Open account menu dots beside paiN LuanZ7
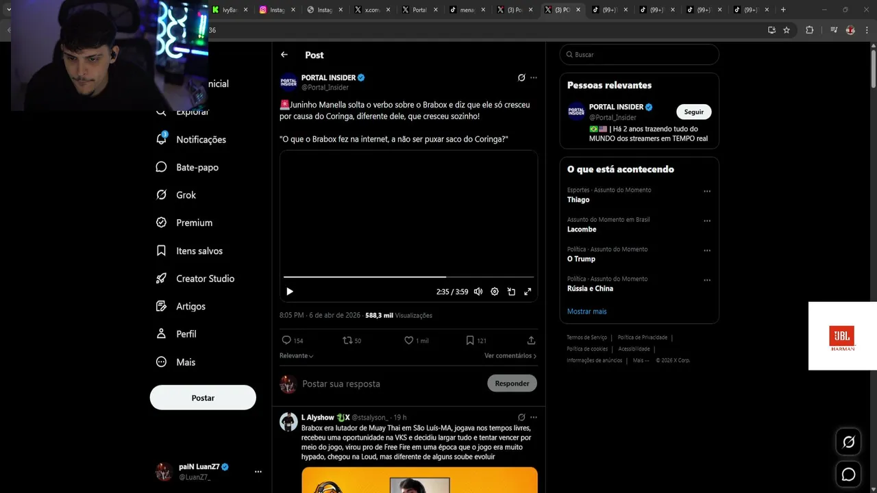The height and width of the screenshot is (493, 877). [x=258, y=472]
